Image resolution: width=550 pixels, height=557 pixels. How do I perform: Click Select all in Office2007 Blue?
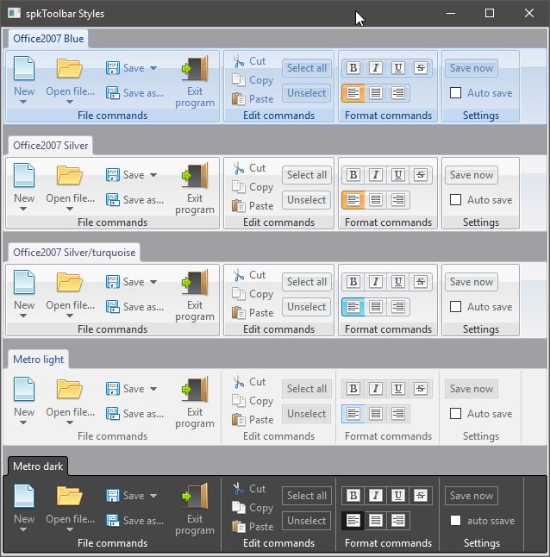point(307,68)
